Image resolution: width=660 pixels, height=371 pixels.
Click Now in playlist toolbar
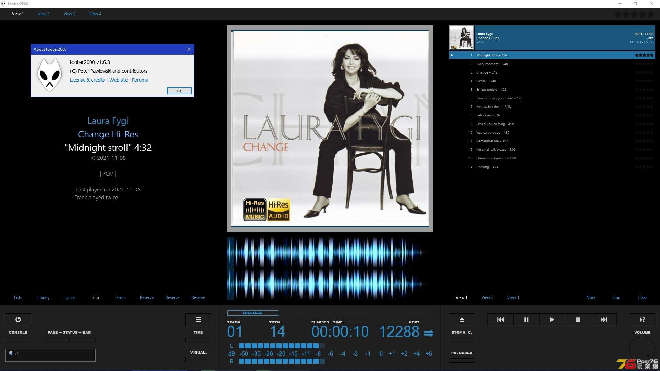pos(591,297)
